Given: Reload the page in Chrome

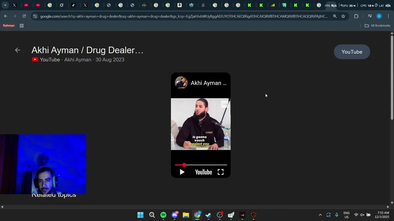Looking at the screenshot, I should (x=24, y=16).
